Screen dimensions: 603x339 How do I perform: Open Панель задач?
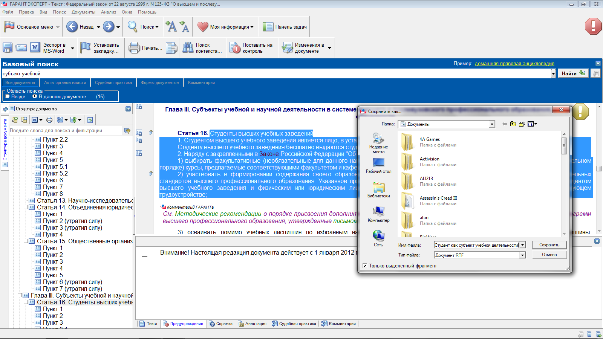pos(285,27)
